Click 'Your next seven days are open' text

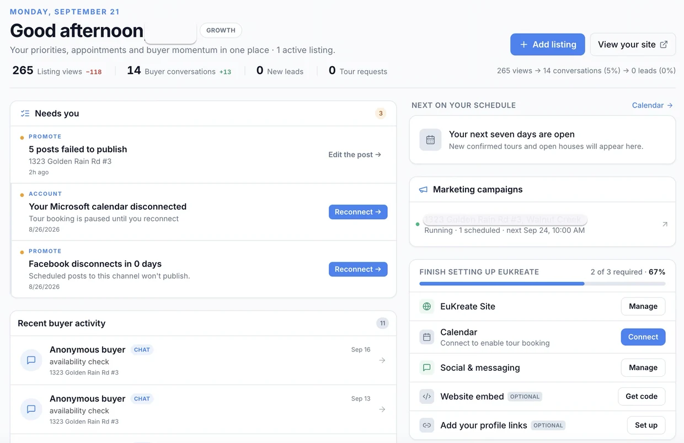512,134
